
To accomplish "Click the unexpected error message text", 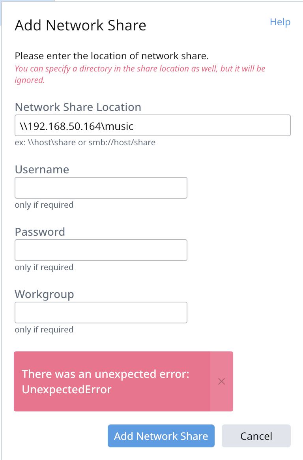I will [x=105, y=382].
